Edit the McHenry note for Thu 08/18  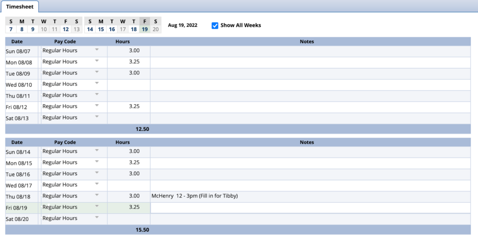310,196
